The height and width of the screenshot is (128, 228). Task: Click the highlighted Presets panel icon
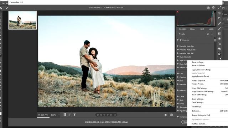(219, 54)
